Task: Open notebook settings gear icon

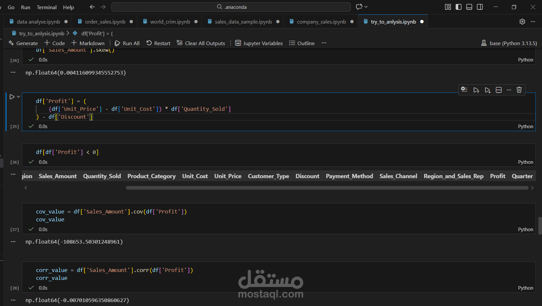Action: point(522,22)
